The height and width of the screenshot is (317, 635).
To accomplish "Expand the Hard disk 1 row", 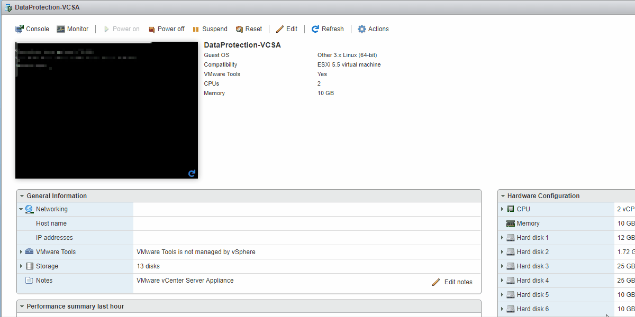I will click(502, 238).
